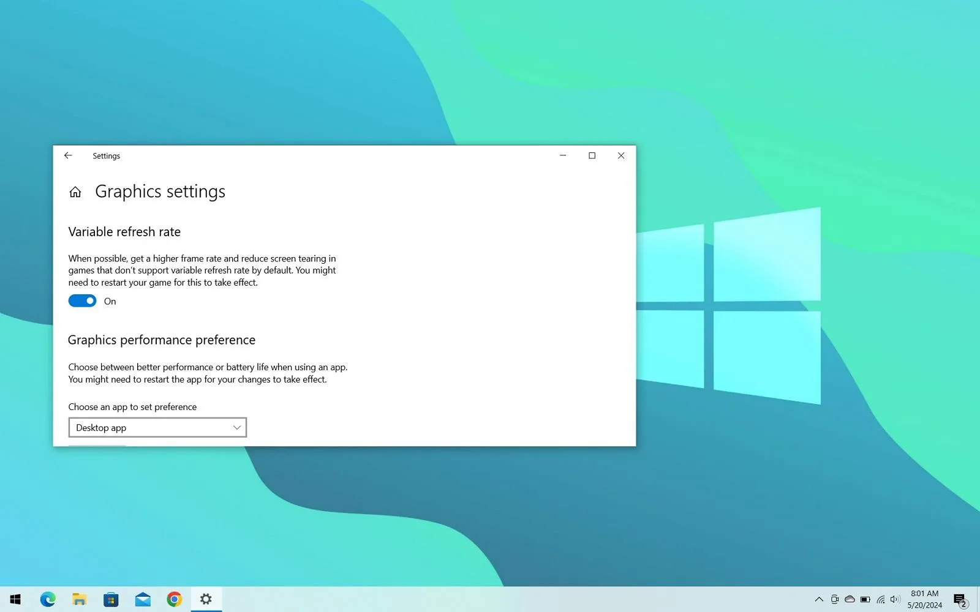Launch Google Chrome from the taskbar
Screen dimensions: 980x612
point(174,599)
